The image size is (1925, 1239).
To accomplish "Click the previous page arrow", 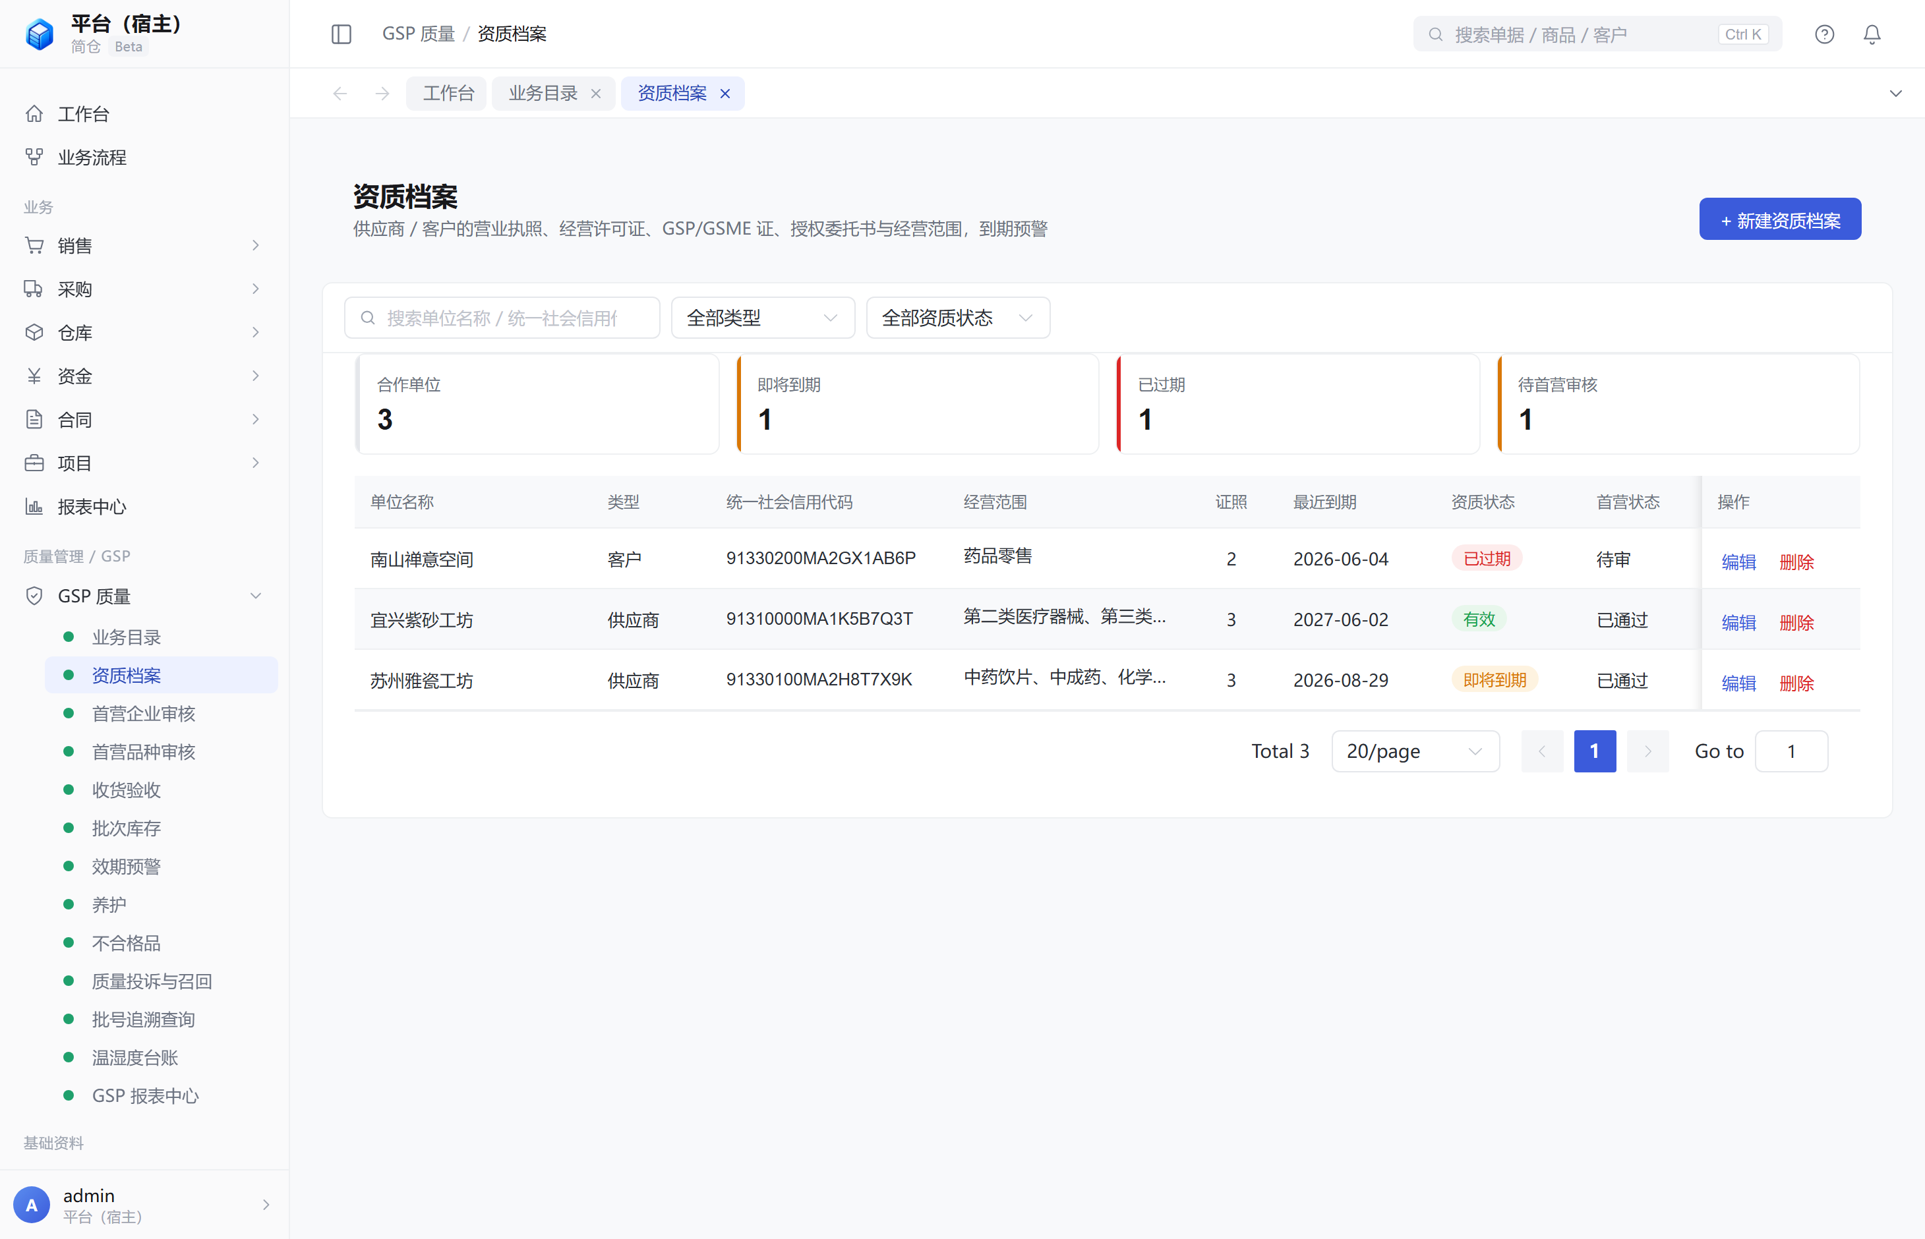I will tap(1541, 751).
